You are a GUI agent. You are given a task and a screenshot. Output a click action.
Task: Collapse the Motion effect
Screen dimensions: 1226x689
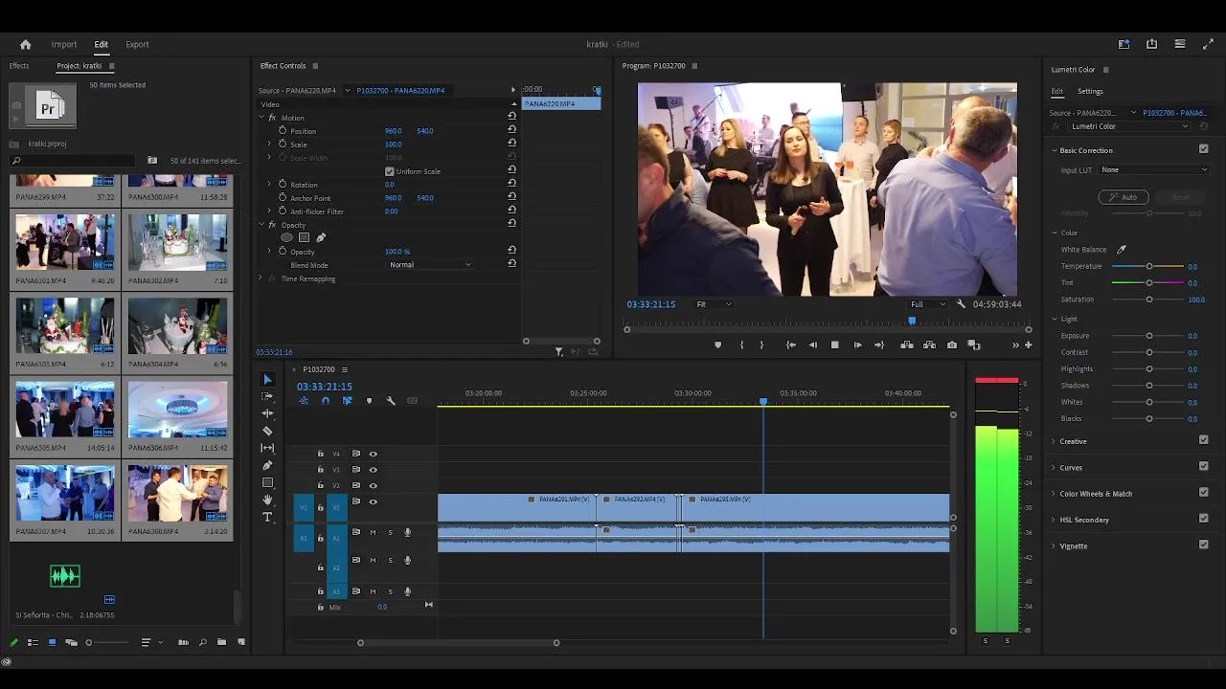point(261,118)
